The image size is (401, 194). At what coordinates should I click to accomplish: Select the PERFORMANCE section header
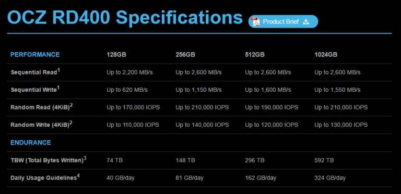point(35,55)
